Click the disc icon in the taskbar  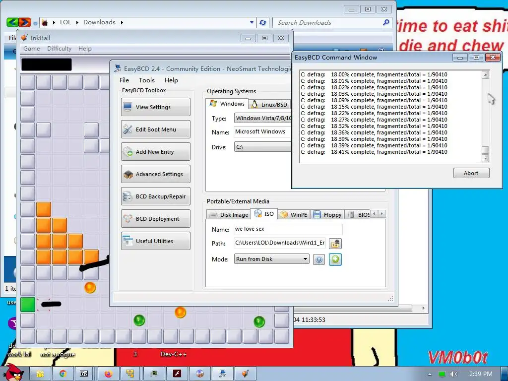pyautogui.click(x=199, y=374)
